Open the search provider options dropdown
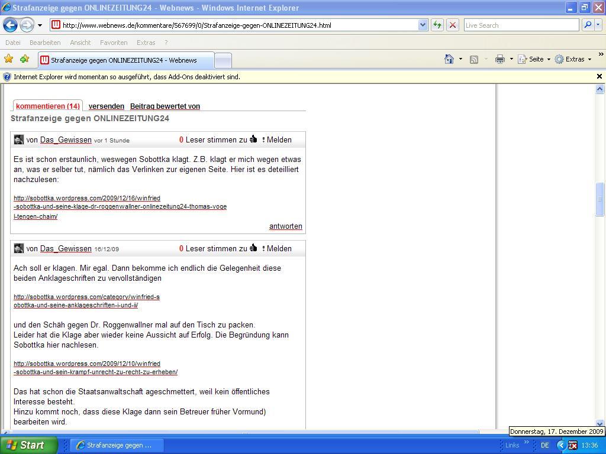 point(598,25)
